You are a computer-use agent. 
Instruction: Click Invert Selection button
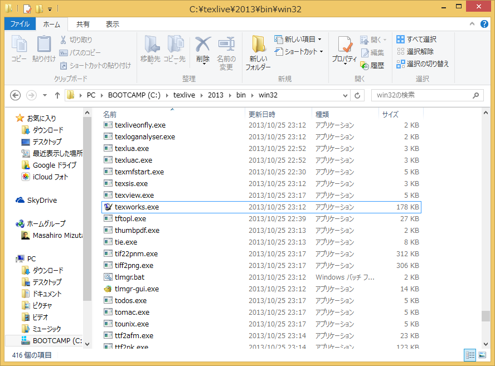pos(422,64)
